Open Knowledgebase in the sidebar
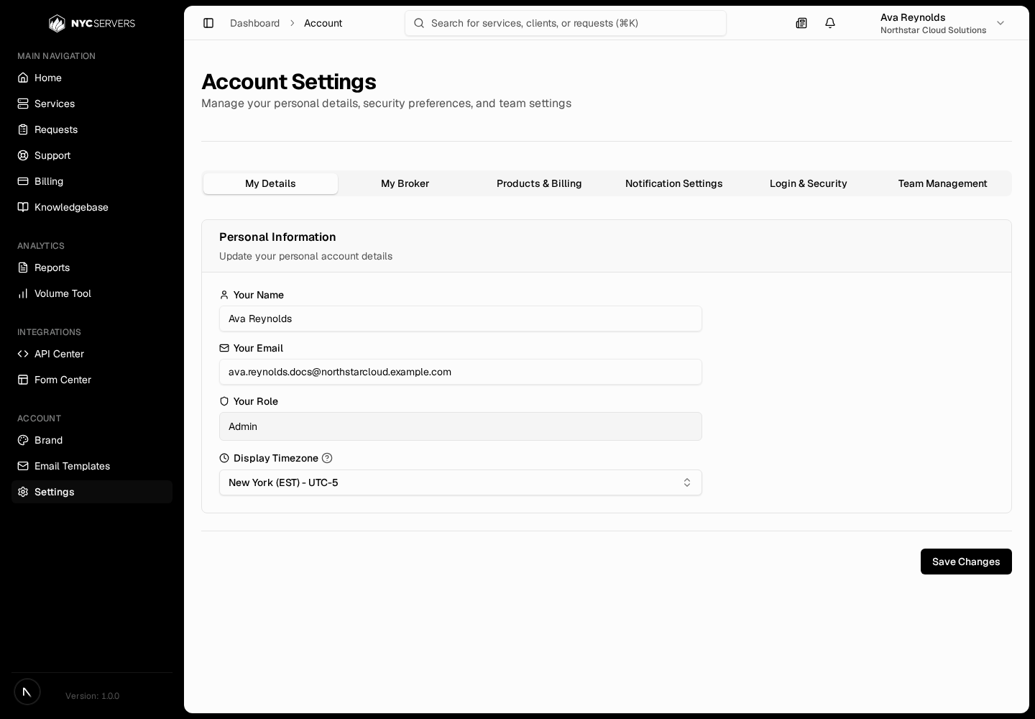 92,207
